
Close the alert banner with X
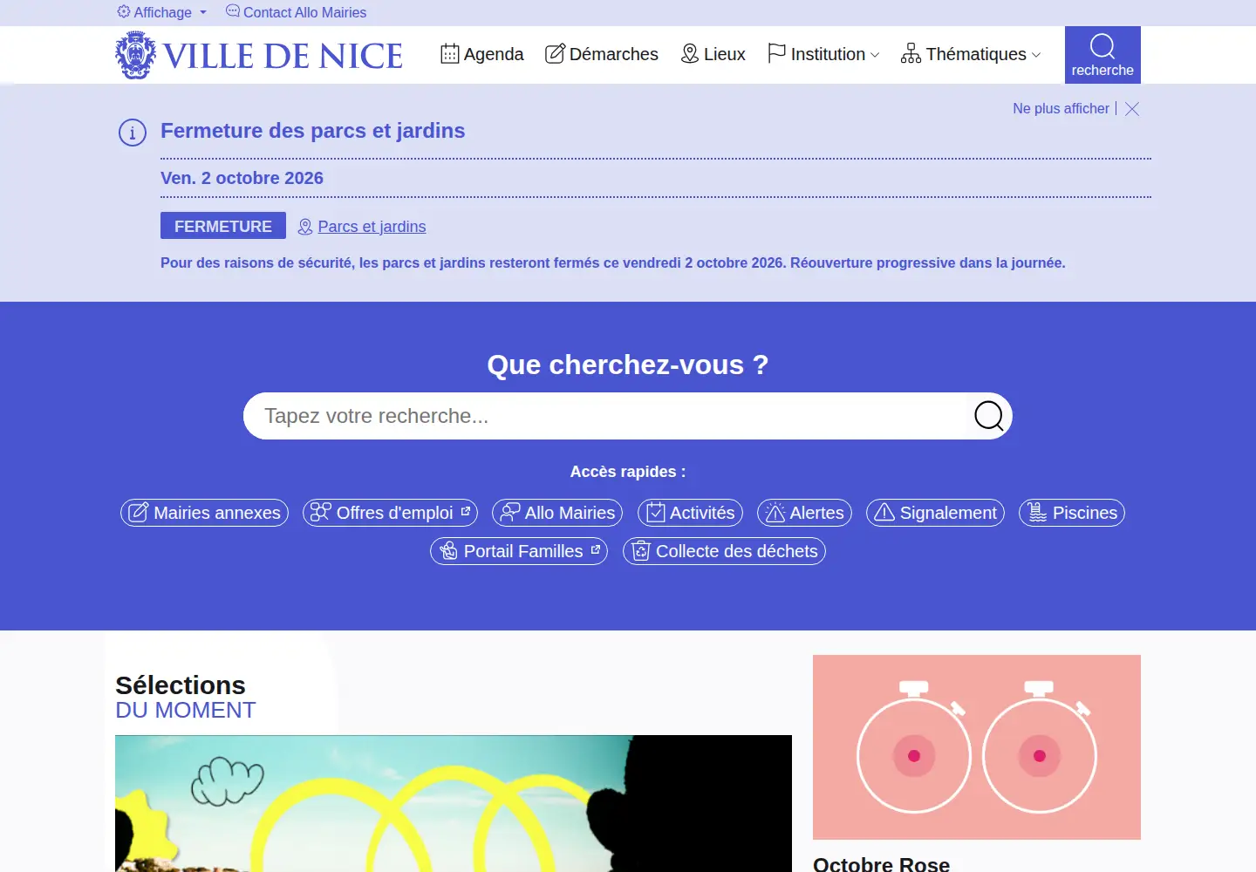click(1132, 109)
